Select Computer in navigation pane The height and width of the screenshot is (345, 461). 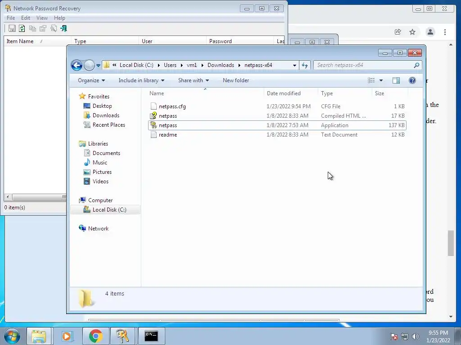click(x=100, y=200)
